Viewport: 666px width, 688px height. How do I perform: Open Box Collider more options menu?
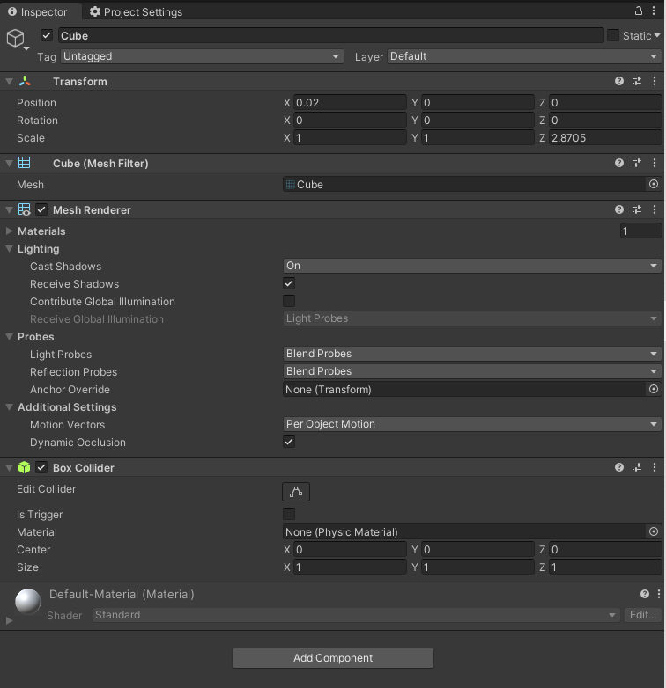[655, 467]
